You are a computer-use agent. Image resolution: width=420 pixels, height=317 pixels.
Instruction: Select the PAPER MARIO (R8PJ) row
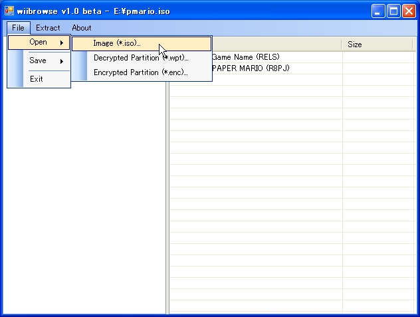[x=292, y=68]
